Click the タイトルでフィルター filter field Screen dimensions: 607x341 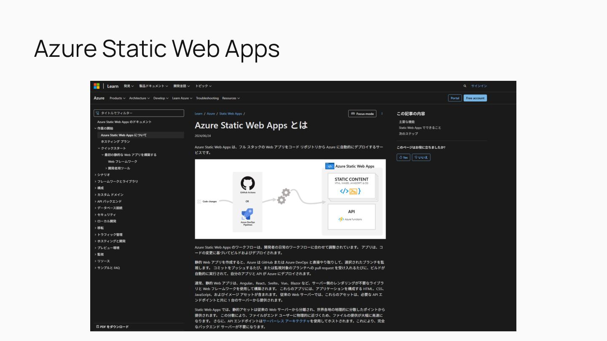pos(139,113)
